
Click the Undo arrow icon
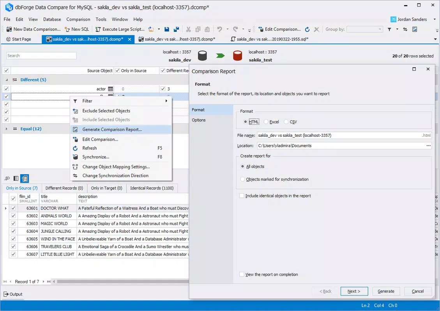pos(219,29)
